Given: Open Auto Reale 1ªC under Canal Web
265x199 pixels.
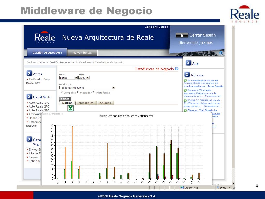Looking at the screenshot, I should [x=39, y=103].
